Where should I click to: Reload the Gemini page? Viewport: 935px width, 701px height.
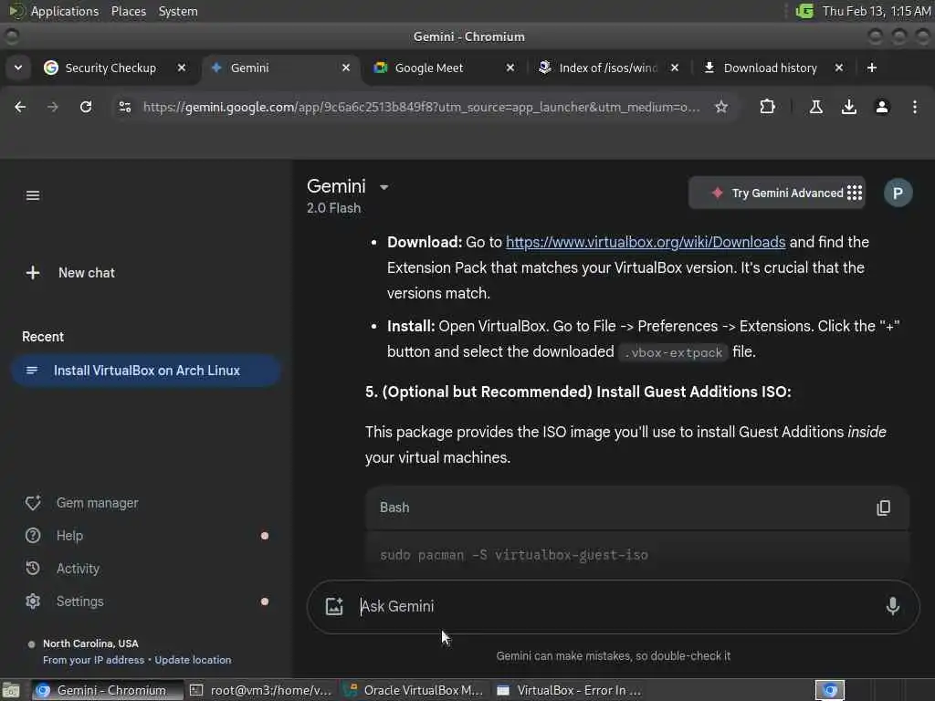point(86,107)
